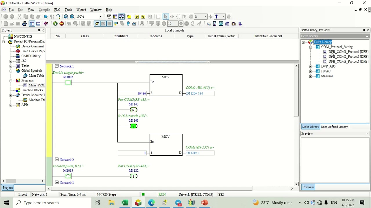
Task: Toggle the M1143 reset coil
Action: click(x=133, y=110)
